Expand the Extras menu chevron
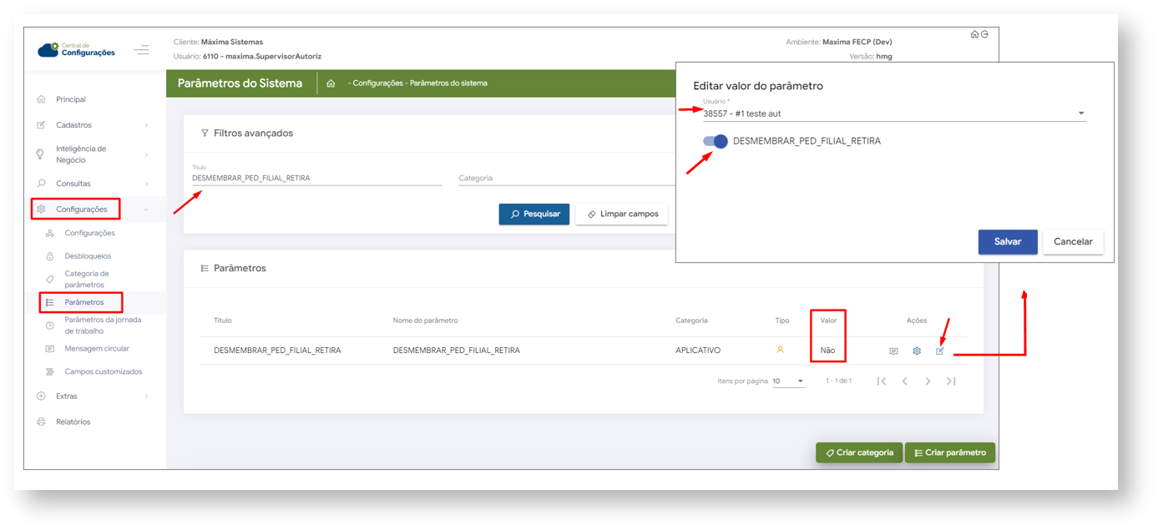The height and width of the screenshot is (530, 1158). tap(147, 396)
